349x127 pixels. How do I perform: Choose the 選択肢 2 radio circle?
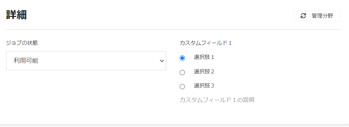182,72
